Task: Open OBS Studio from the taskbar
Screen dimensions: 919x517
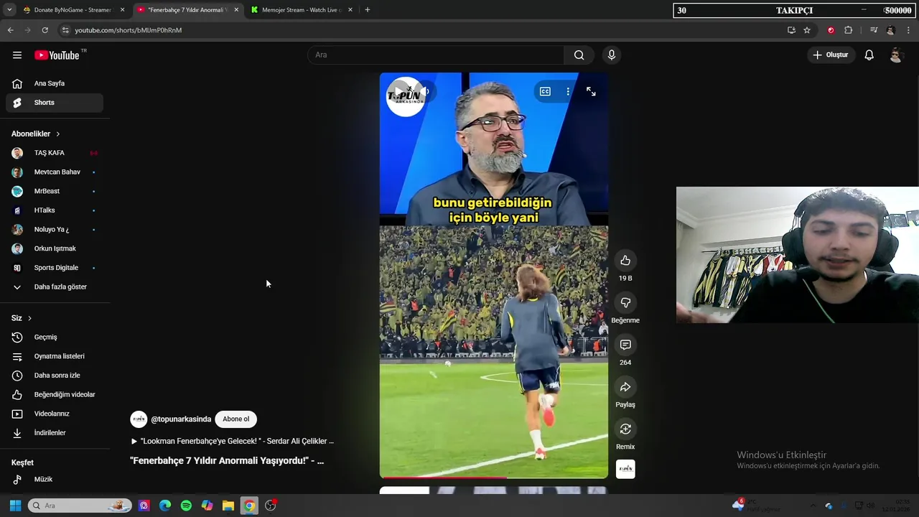Action: (270, 506)
